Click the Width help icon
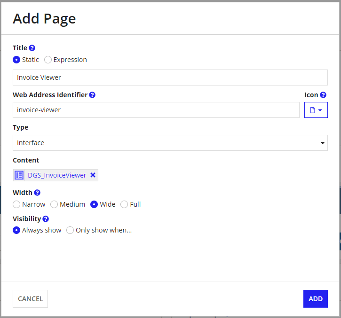341x318 pixels. pos(37,193)
